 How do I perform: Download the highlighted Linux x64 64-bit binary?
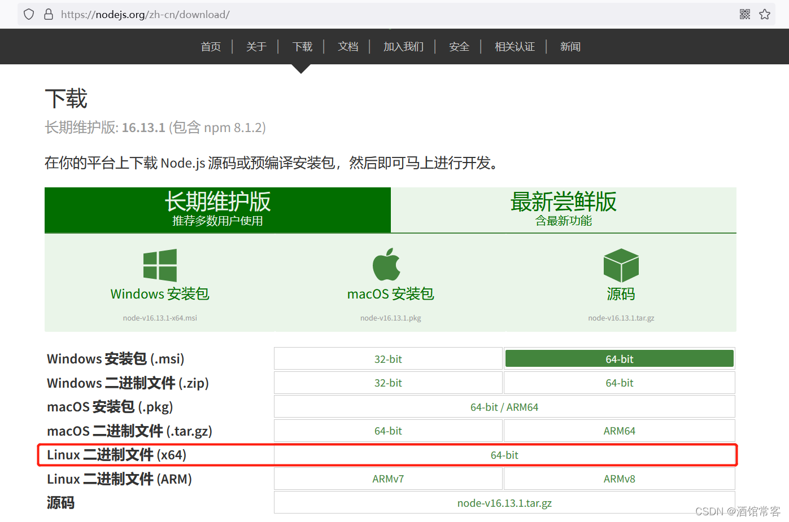click(504, 455)
